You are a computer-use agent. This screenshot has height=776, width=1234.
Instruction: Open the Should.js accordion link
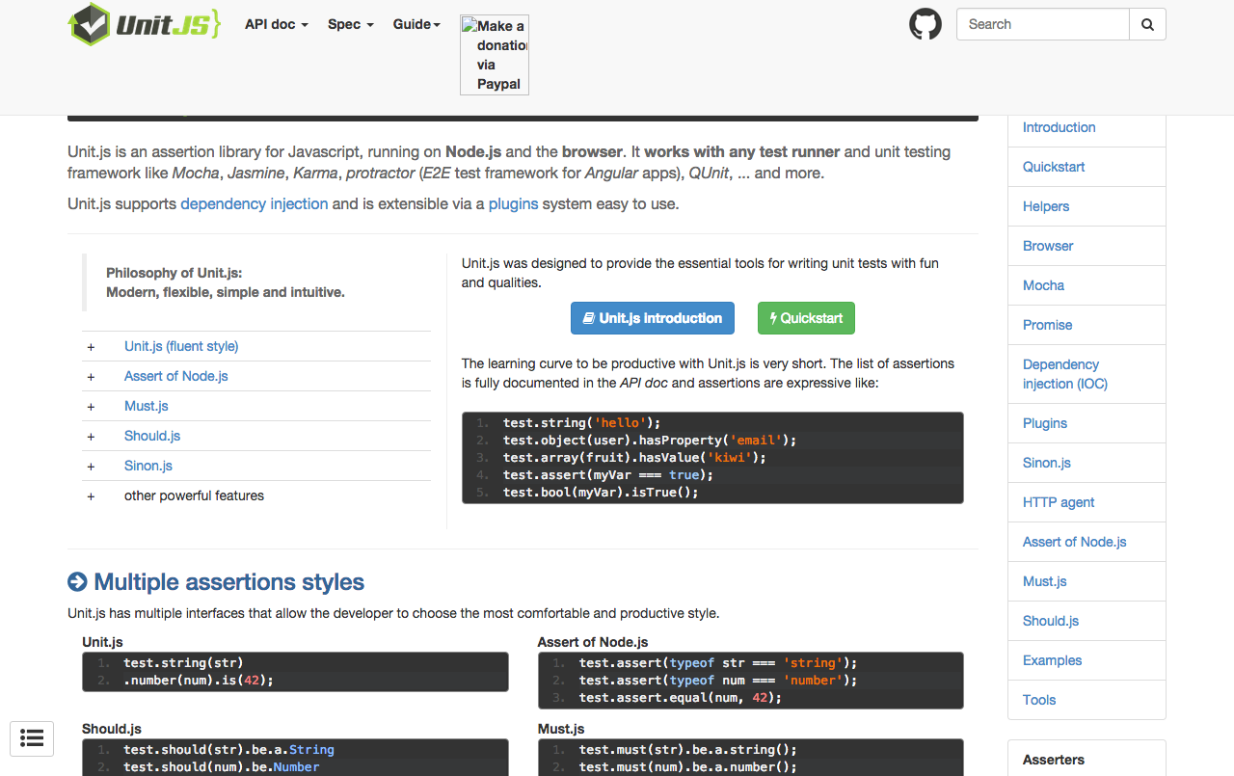pyautogui.click(x=152, y=436)
